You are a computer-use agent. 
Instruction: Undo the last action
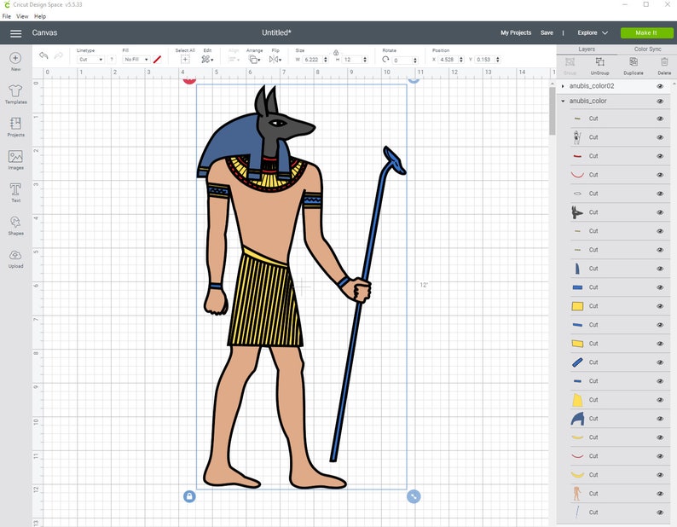43,55
